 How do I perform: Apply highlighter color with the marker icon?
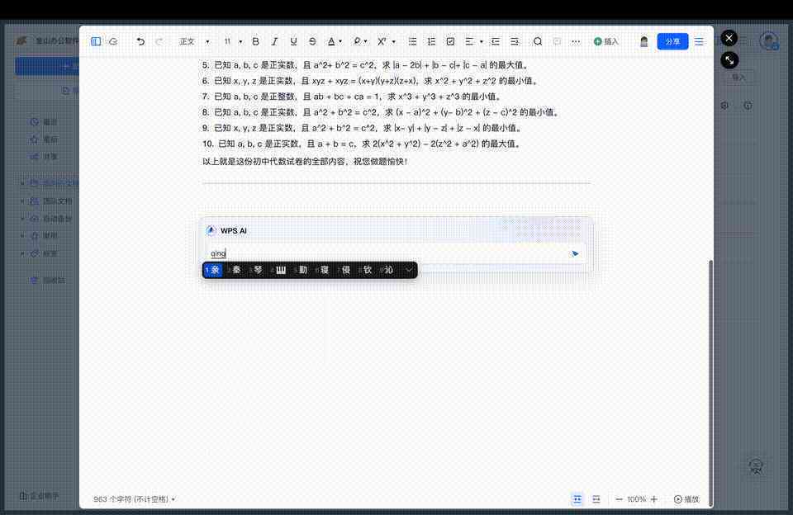click(x=358, y=41)
